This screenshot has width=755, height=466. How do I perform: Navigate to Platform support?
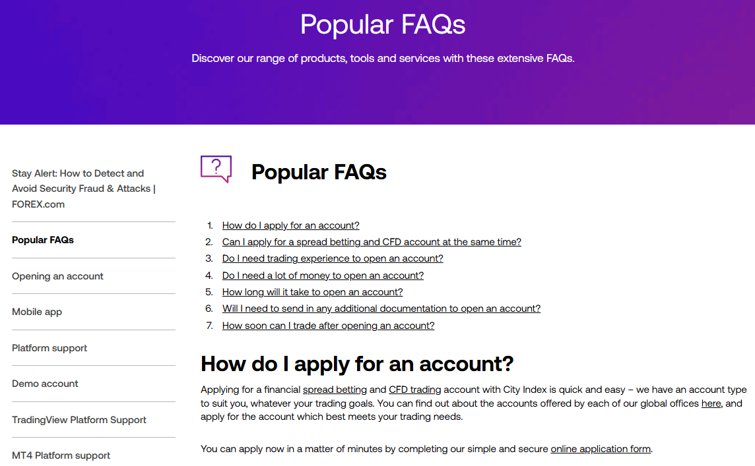49,348
